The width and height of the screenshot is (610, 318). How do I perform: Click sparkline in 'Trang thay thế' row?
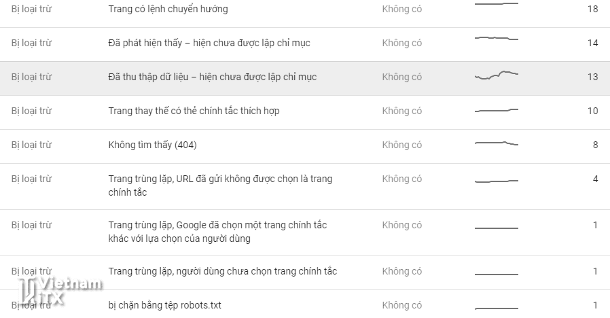point(496,110)
